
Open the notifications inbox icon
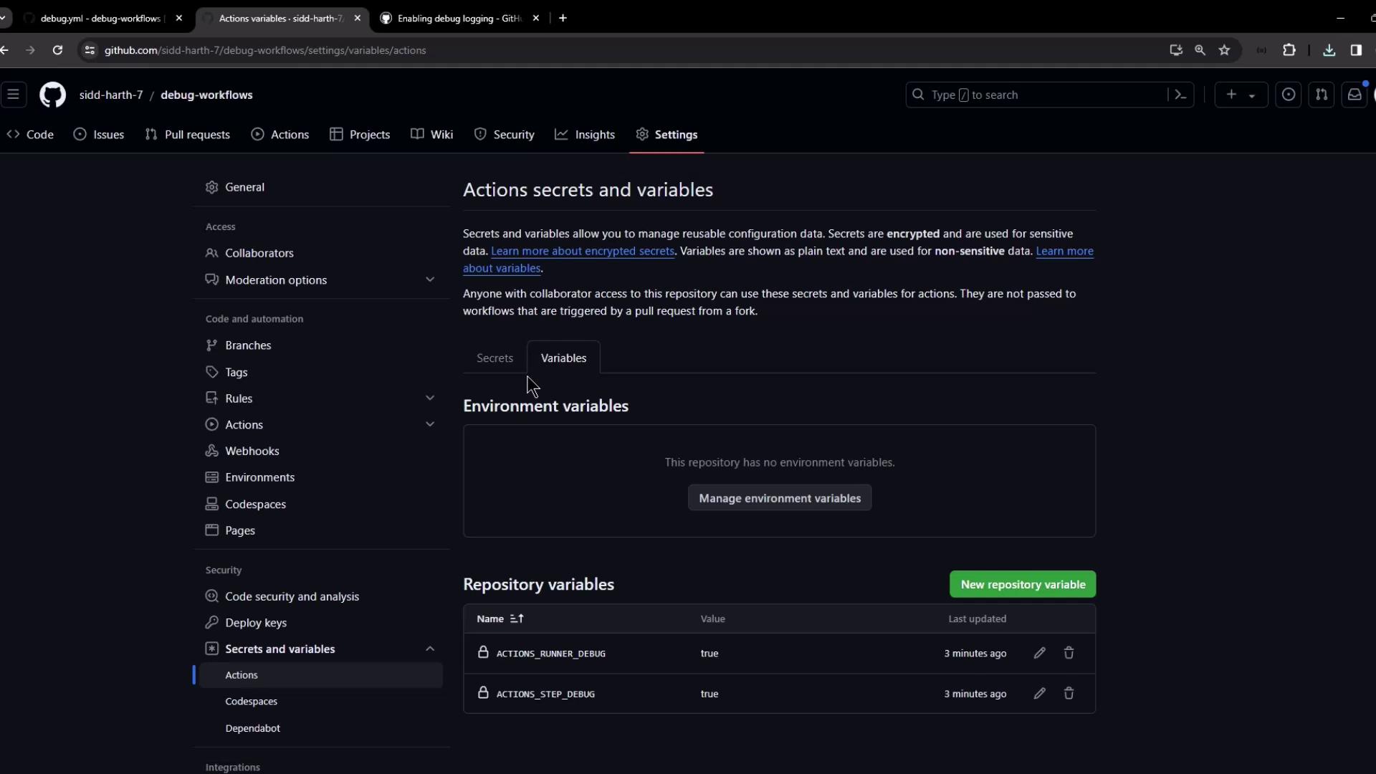pyautogui.click(x=1354, y=95)
